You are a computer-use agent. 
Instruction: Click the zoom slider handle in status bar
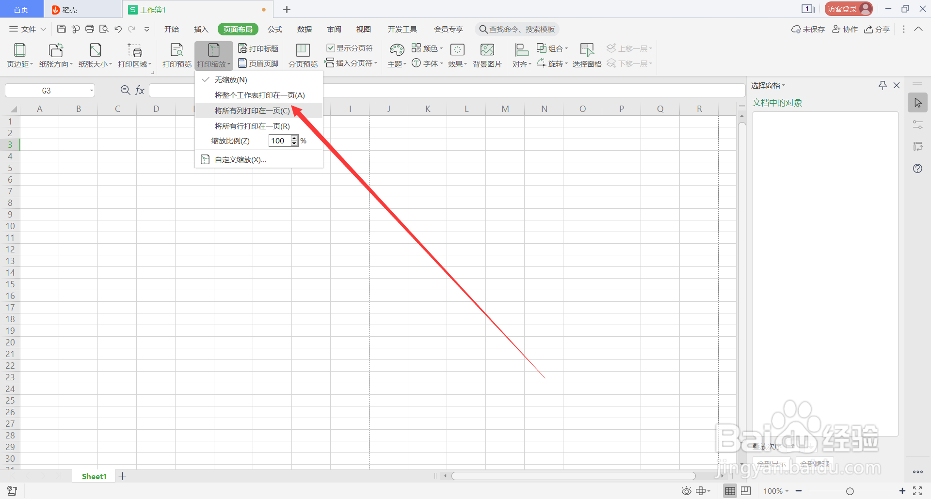[850, 491]
